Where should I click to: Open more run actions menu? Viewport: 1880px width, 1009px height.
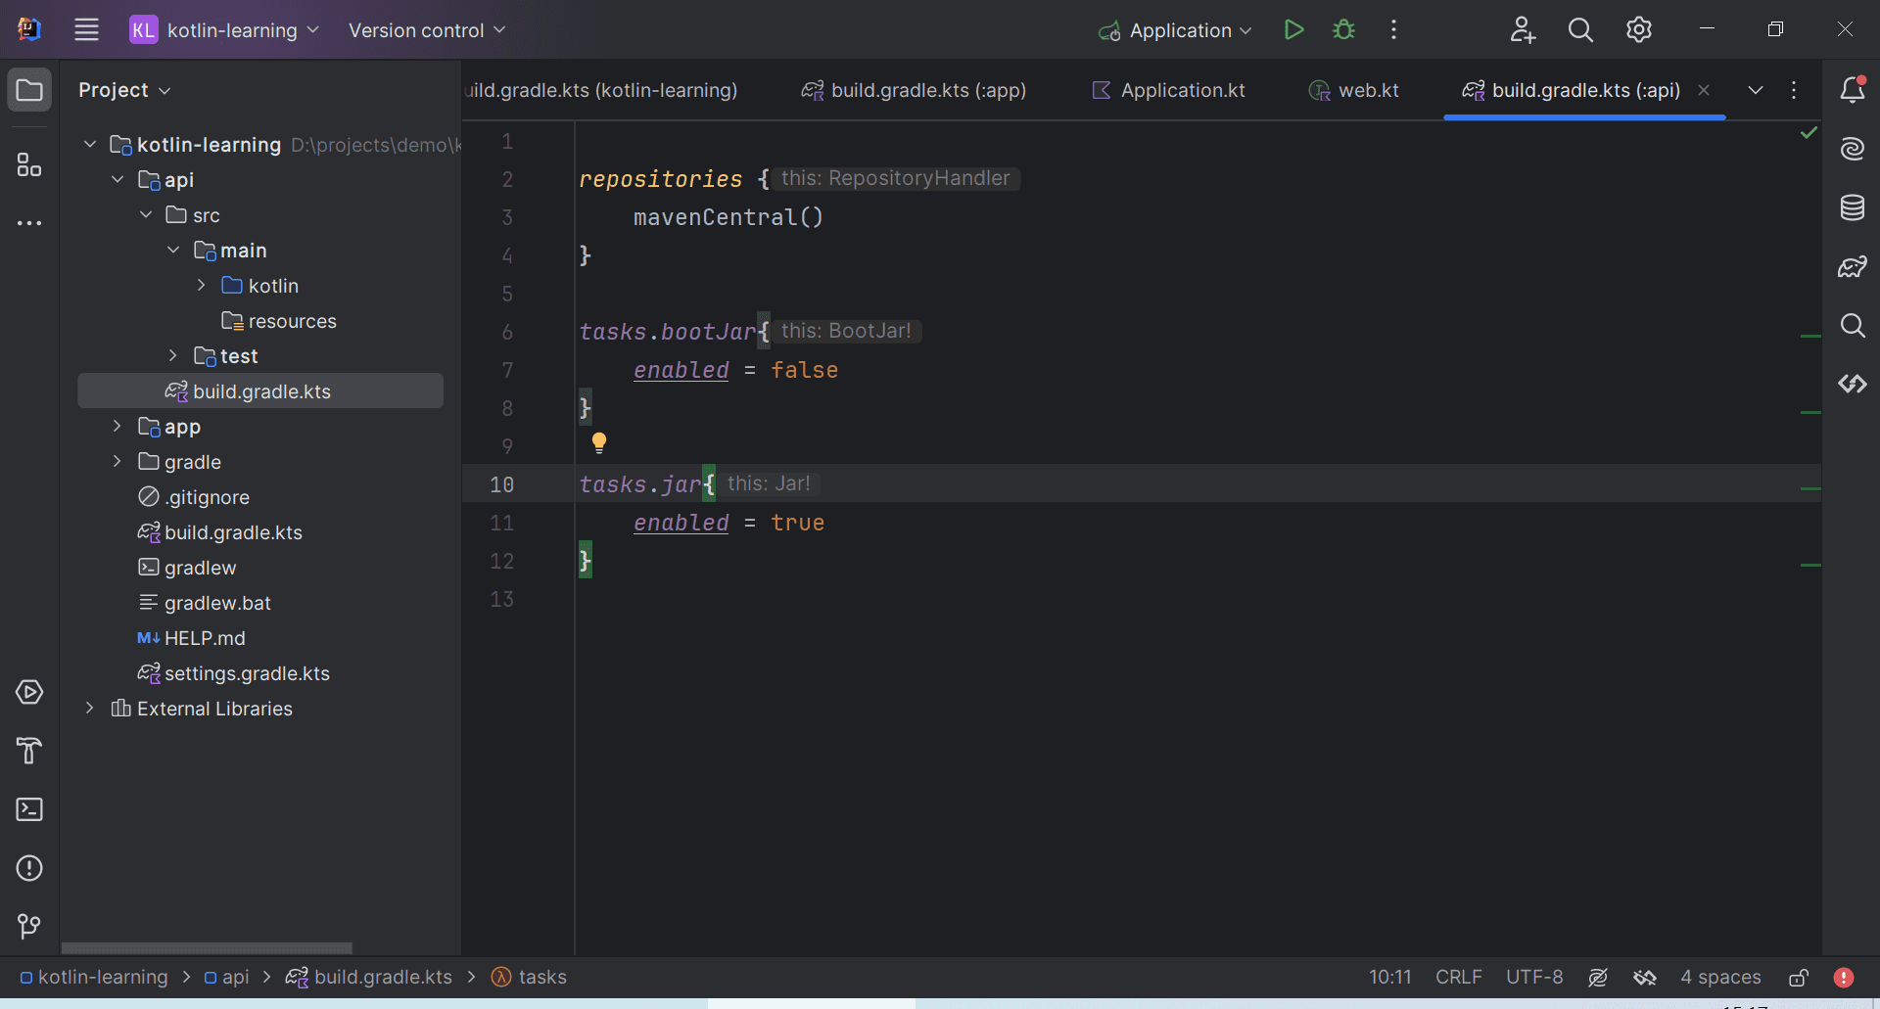(x=1393, y=29)
